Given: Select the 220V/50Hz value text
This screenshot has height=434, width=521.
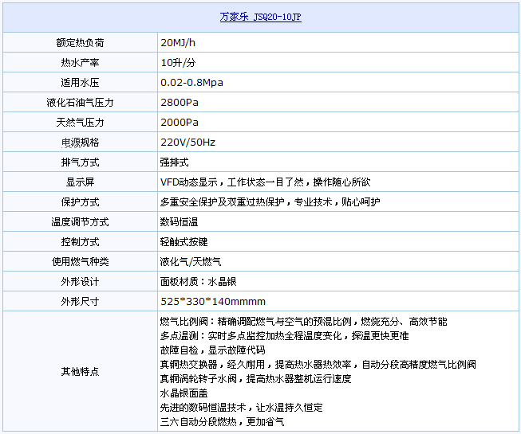Looking at the screenshot, I should point(187,142).
